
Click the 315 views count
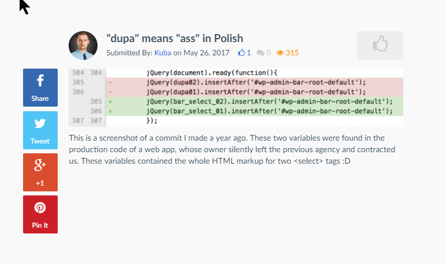click(x=292, y=53)
